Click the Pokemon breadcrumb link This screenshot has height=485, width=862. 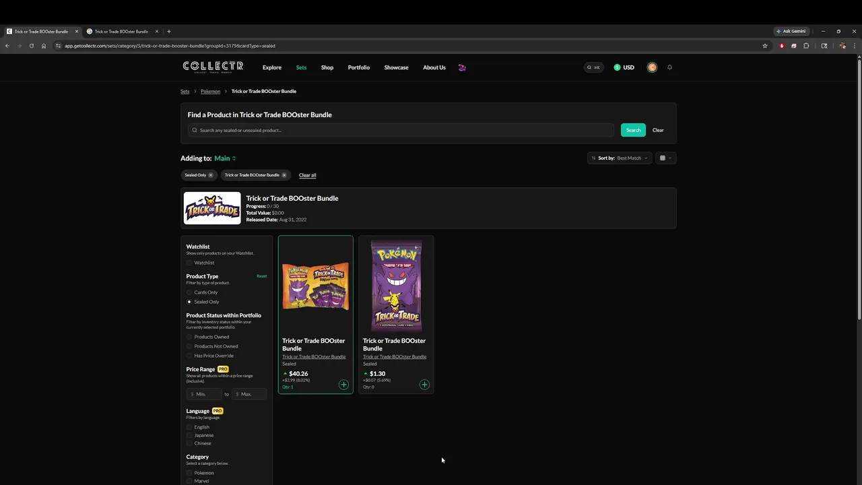pos(210,91)
